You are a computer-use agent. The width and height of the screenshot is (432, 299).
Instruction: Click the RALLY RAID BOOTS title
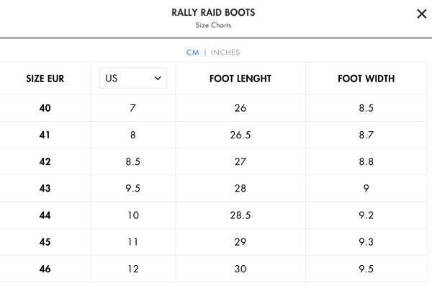[x=213, y=13]
